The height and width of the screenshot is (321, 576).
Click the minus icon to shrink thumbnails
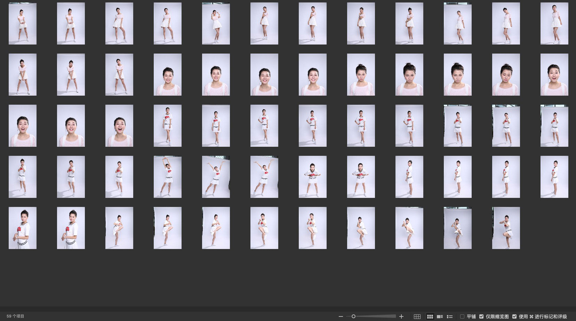point(341,316)
